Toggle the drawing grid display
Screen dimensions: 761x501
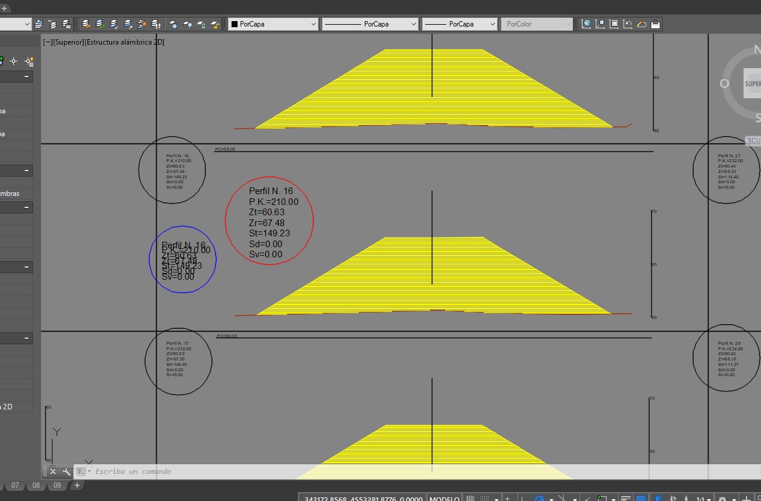point(470,499)
